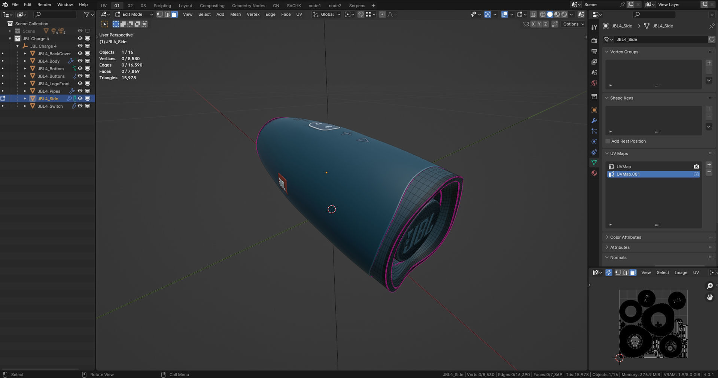The width and height of the screenshot is (718, 378).
Task: Select material preview shading
Action: tap(557, 14)
